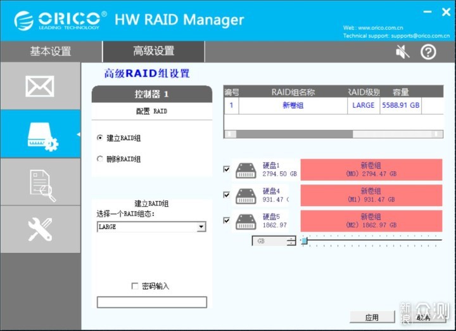
Task: Click the scrollbar right arrow in RAID table
Action: click(436, 134)
